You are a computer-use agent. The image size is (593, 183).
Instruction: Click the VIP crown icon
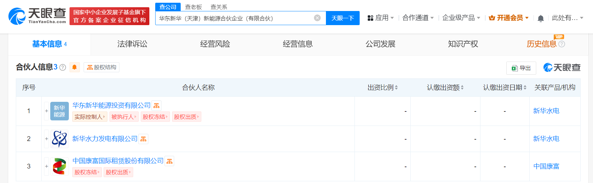(492, 18)
